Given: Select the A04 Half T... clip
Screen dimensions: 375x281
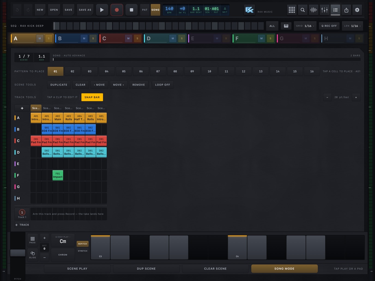Looking at the screenshot, I should 80,118.
